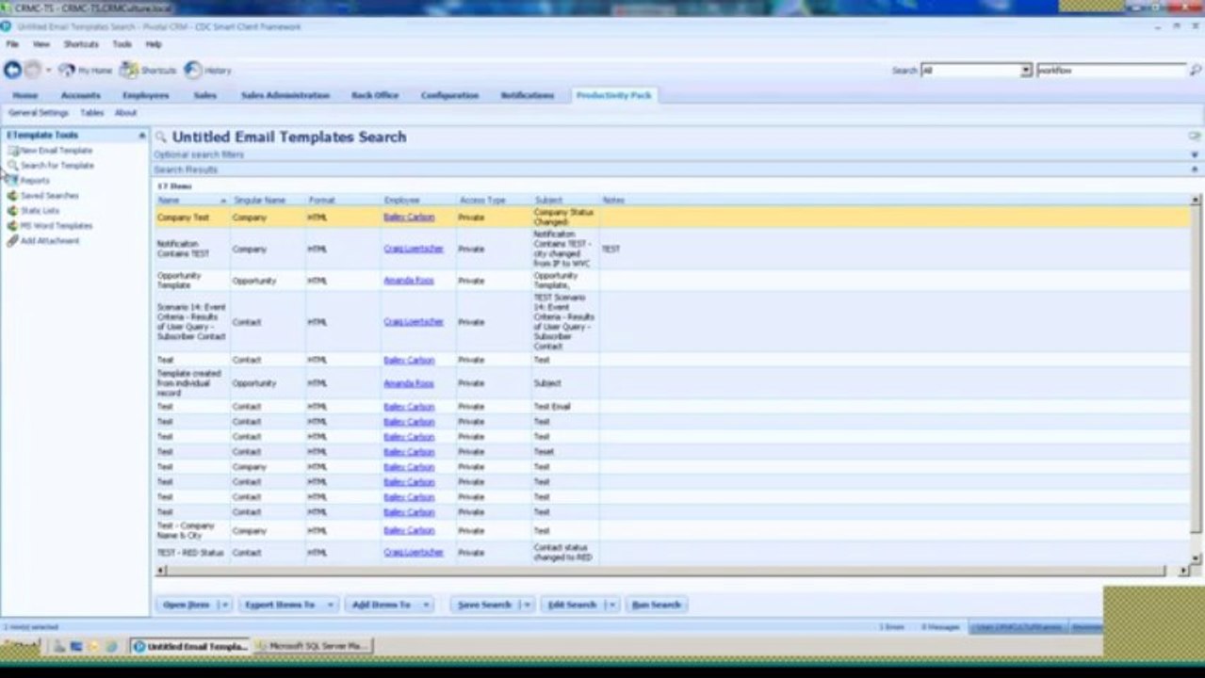This screenshot has width=1205, height=678.
Task: Click the Save Search button
Action: pos(484,605)
